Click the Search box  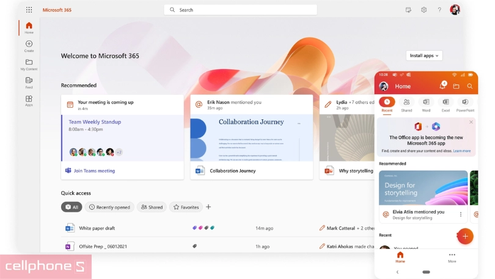[x=241, y=10]
